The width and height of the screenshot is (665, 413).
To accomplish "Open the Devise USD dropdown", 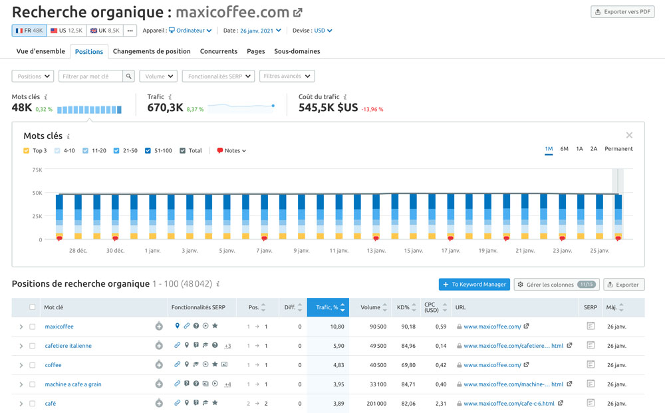I will [323, 31].
